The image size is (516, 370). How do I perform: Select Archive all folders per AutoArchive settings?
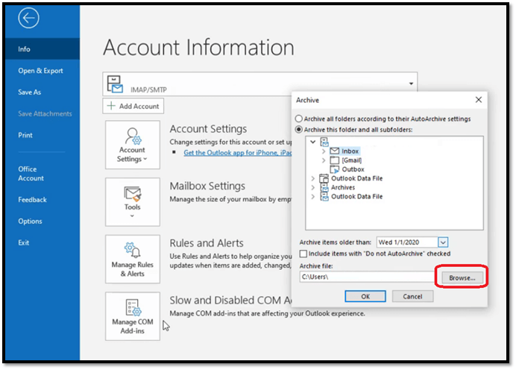pyautogui.click(x=299, y=119)
